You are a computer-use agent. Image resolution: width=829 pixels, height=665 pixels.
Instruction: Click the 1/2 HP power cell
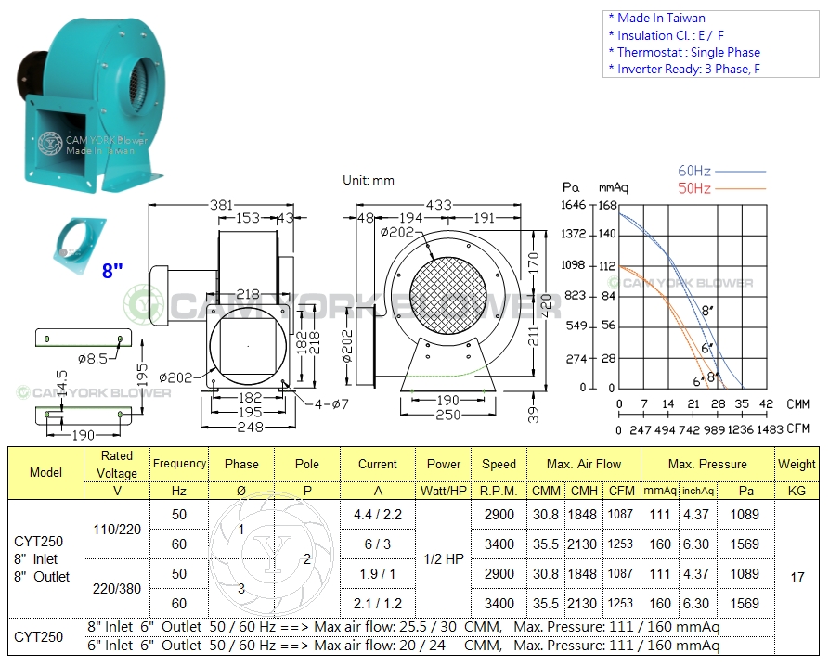click(444, 559)
